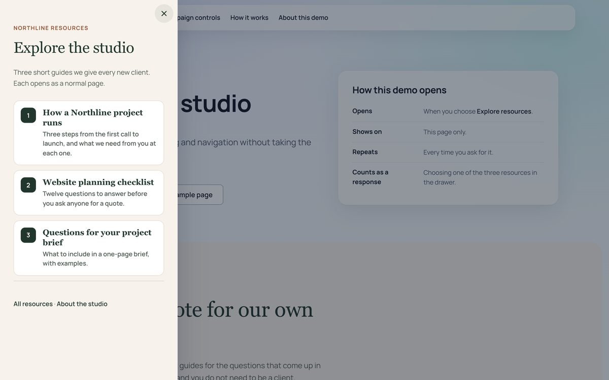The height and width of the screenshot is (380, 609).
Task: Follow the "All resources" link
Action: click(33, 304)
